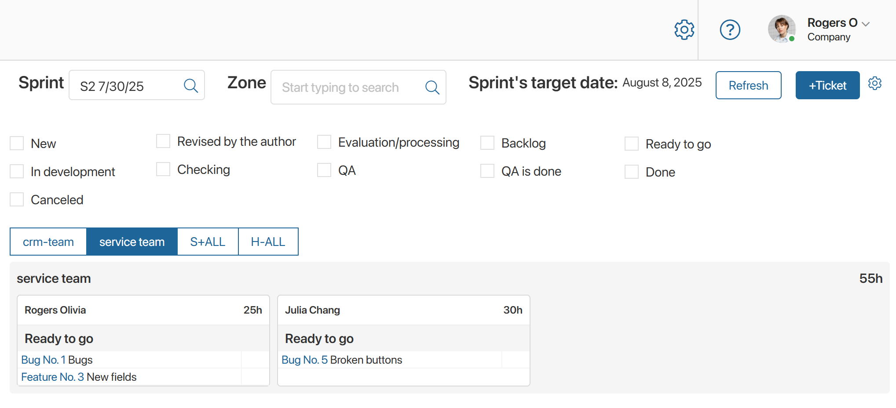
Task: Tick the In development checkbox
Action: 17,172
